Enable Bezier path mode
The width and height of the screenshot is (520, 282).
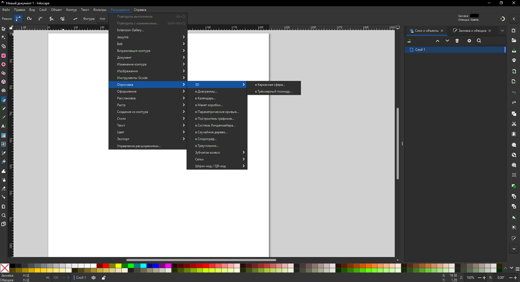coord(18,19)
